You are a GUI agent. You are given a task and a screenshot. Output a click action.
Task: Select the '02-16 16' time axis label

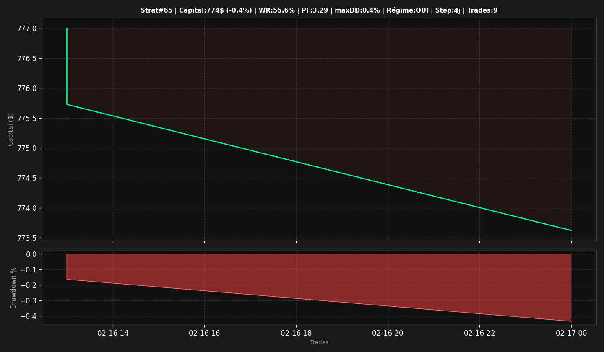point(204,333)
